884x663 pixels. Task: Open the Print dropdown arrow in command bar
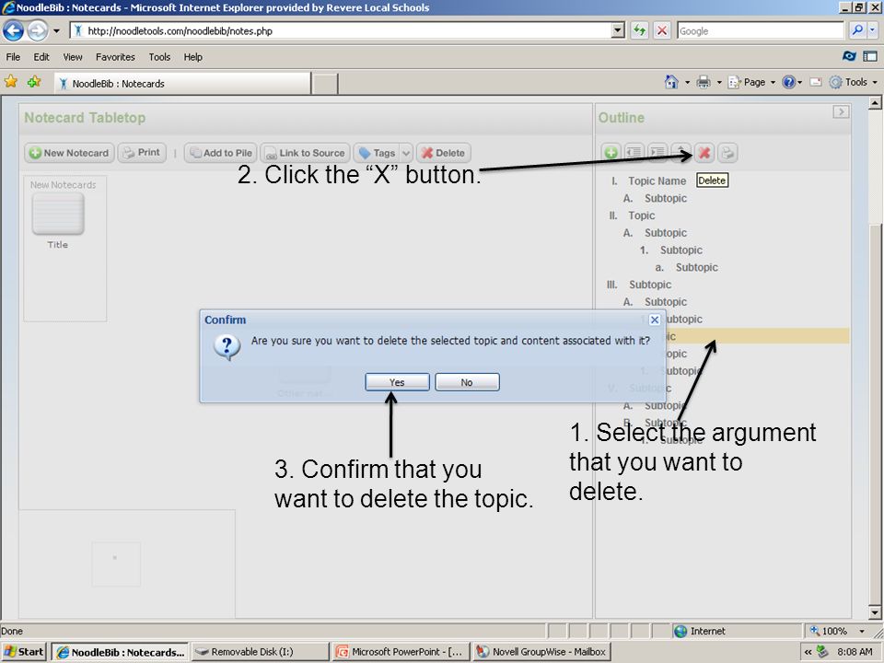[x=719, y=82]
